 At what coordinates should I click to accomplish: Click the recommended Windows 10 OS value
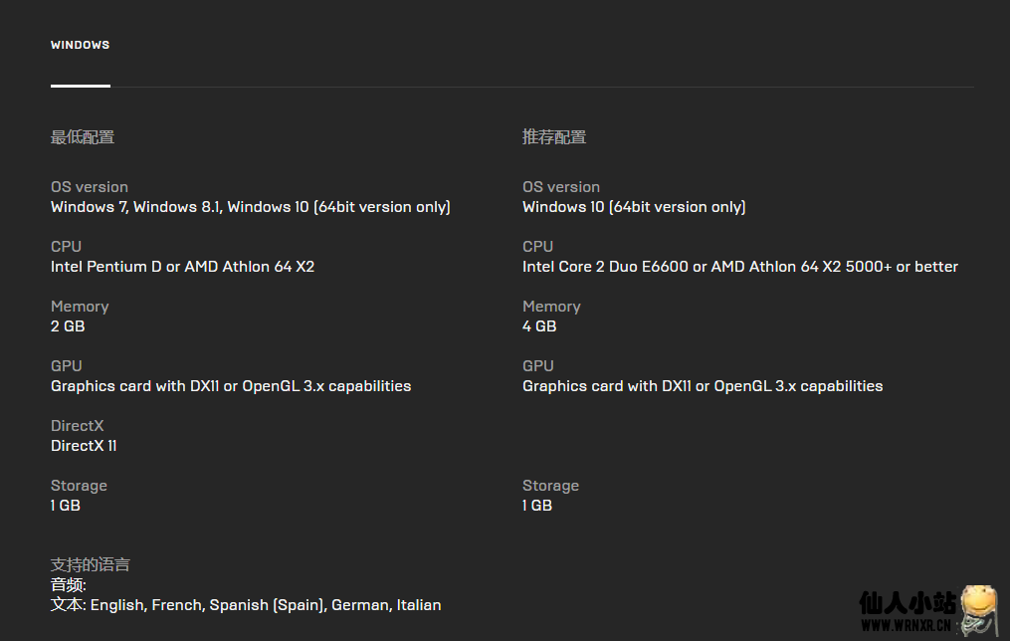pyautogui.click(x=634, y=207)
